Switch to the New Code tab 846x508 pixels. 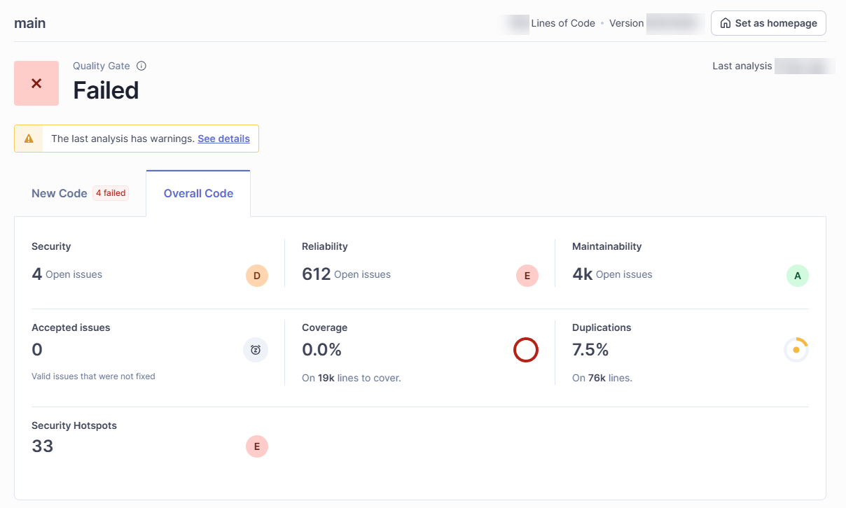click(60, 193)
